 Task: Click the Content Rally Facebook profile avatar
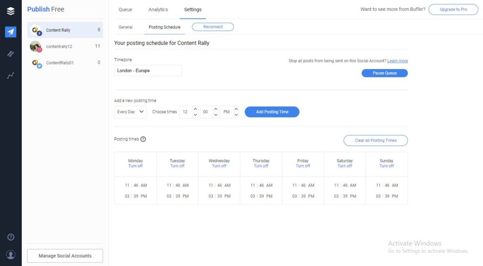[x=36, y=30]
